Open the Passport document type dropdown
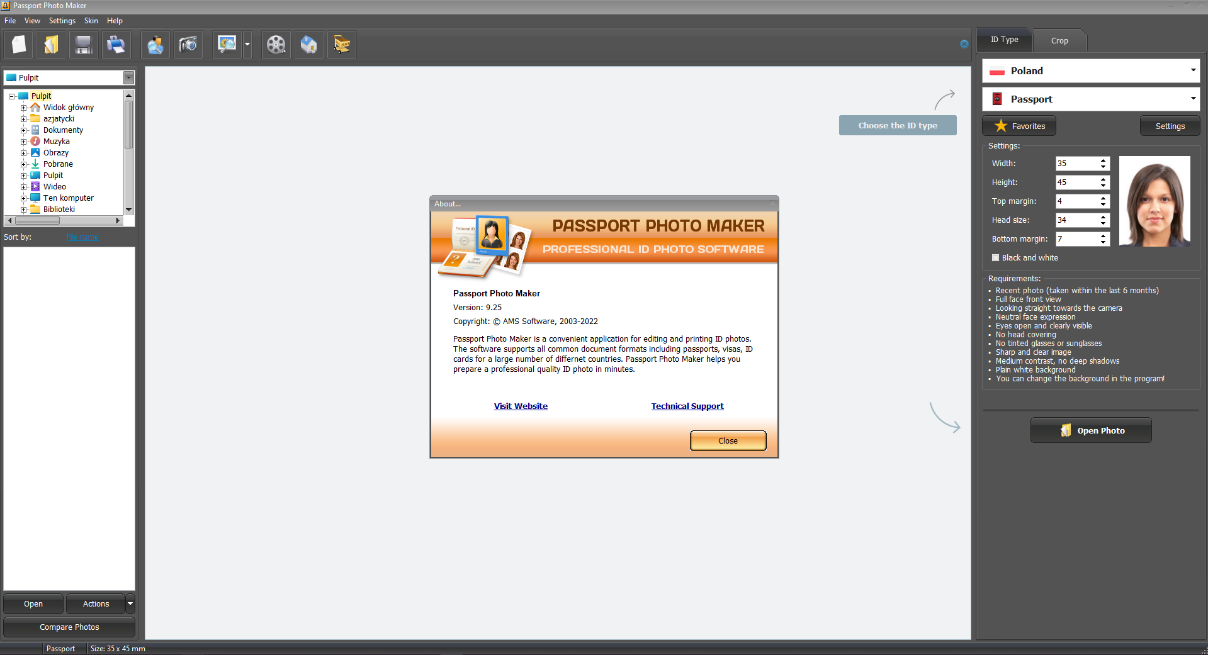 click(x=1192, y=99)
